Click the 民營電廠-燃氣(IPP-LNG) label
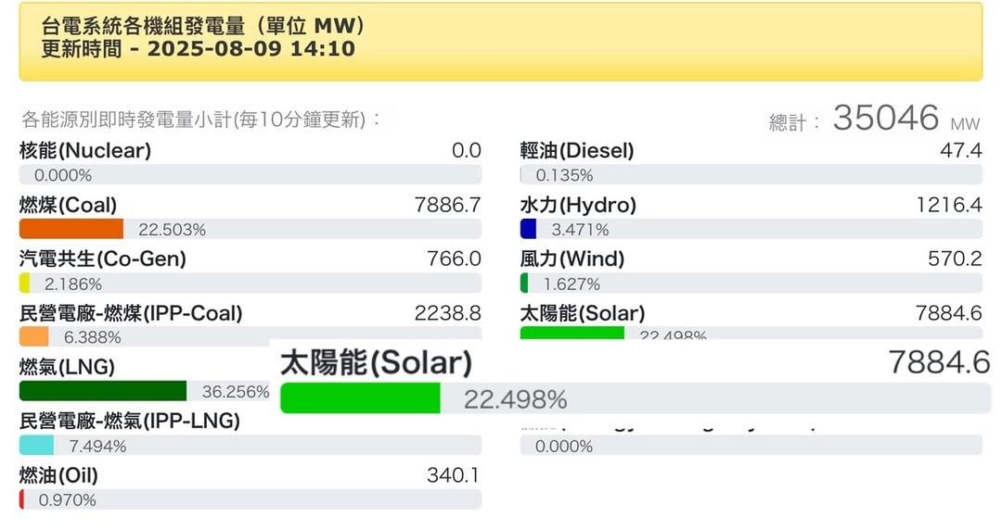Screen dimensions: 1002x530 coord(130,421)
